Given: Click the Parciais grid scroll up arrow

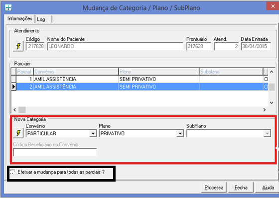Looking at the screenshot, I should coord(272,72).
